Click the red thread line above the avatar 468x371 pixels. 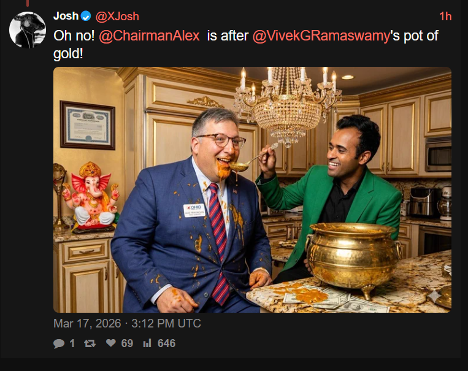[28, 3]
